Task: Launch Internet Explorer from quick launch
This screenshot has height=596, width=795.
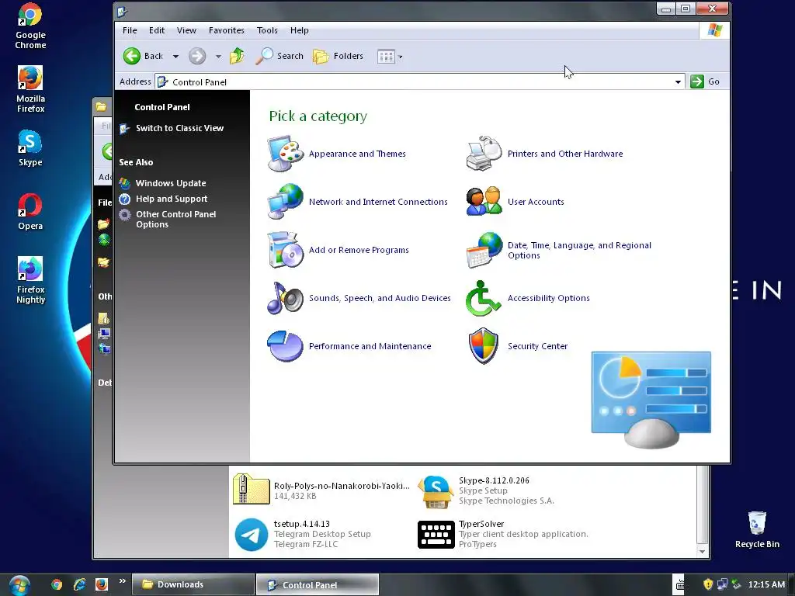Action: coord(79,584)
